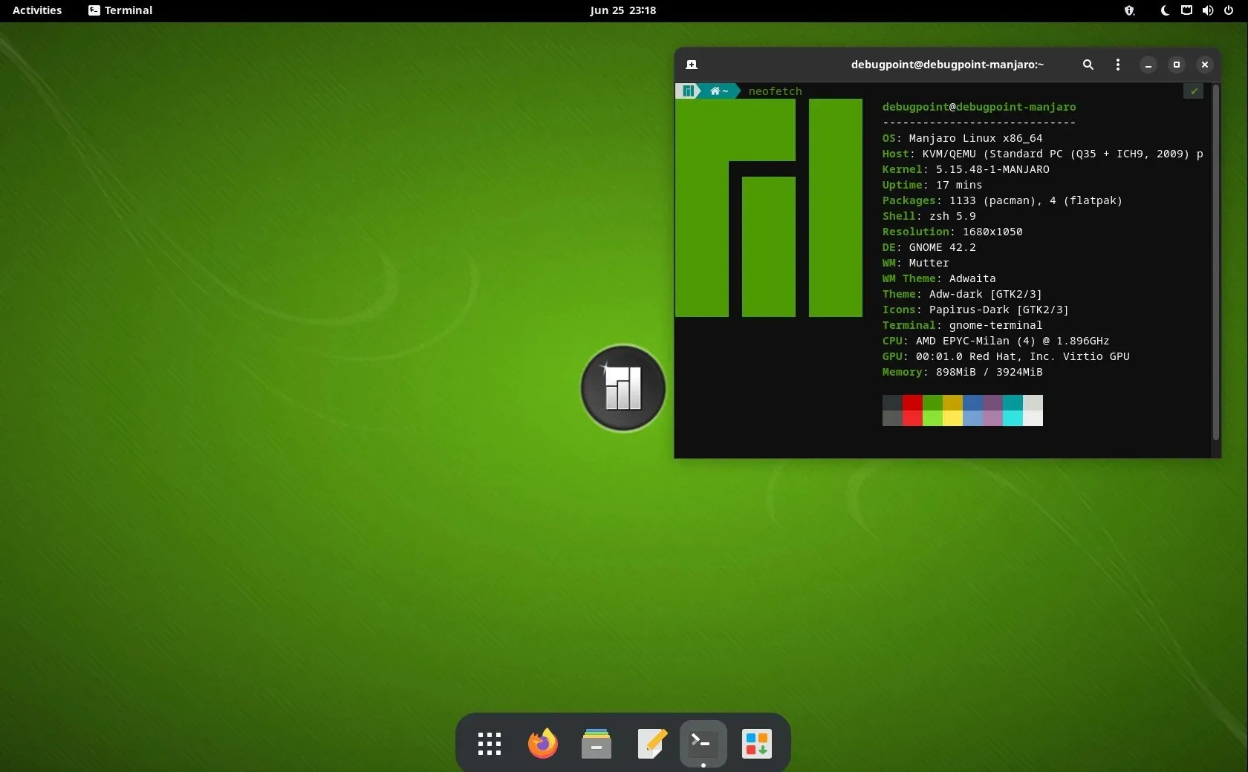The width and height of the screenshot is (1248, 772).
Task: Open the security shield status indicator
Action: (1128, 10)
